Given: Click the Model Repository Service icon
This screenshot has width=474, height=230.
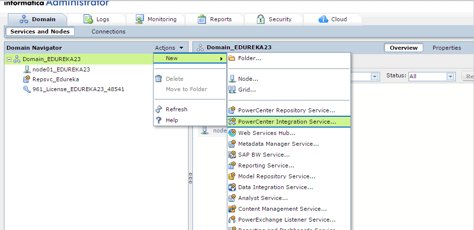Looking at the screenshot, I should pyautogui.click(x=232, y=176).
